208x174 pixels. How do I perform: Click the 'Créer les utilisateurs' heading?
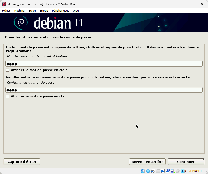click(48, 37)
